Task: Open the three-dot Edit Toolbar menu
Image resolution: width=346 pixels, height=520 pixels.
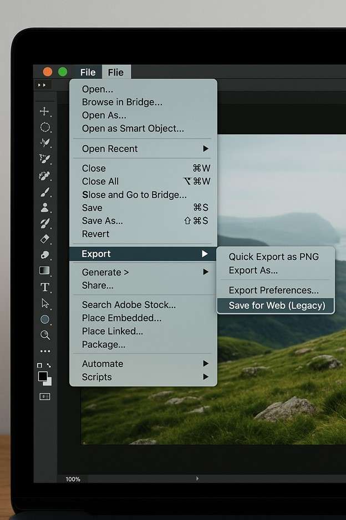Action: click(x=45, y=351)
